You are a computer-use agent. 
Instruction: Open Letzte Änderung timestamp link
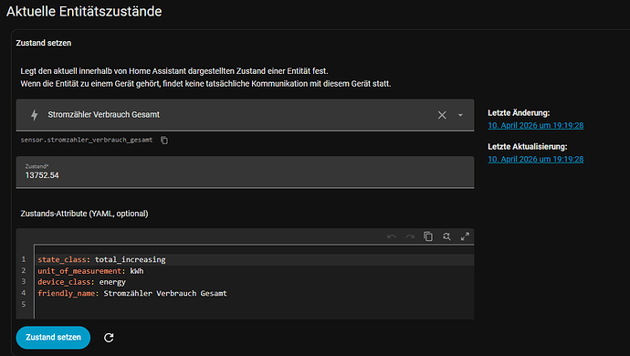[x=536, y=125]
